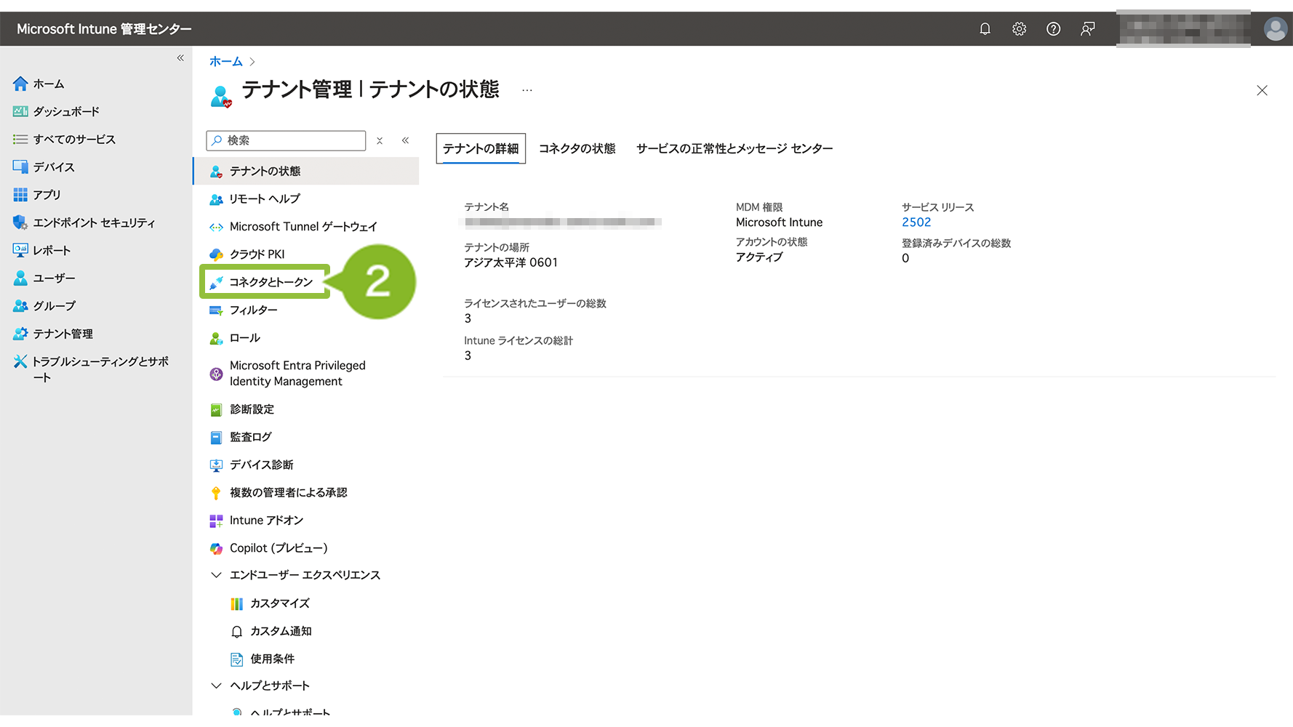
Task: Click the Endpoint security shield icon
Action: (x=20, y=222)
